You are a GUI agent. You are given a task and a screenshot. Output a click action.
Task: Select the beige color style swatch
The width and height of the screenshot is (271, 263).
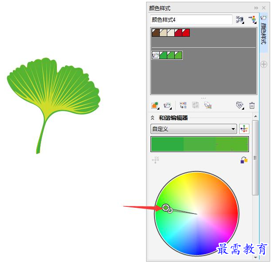click(163, 33)
